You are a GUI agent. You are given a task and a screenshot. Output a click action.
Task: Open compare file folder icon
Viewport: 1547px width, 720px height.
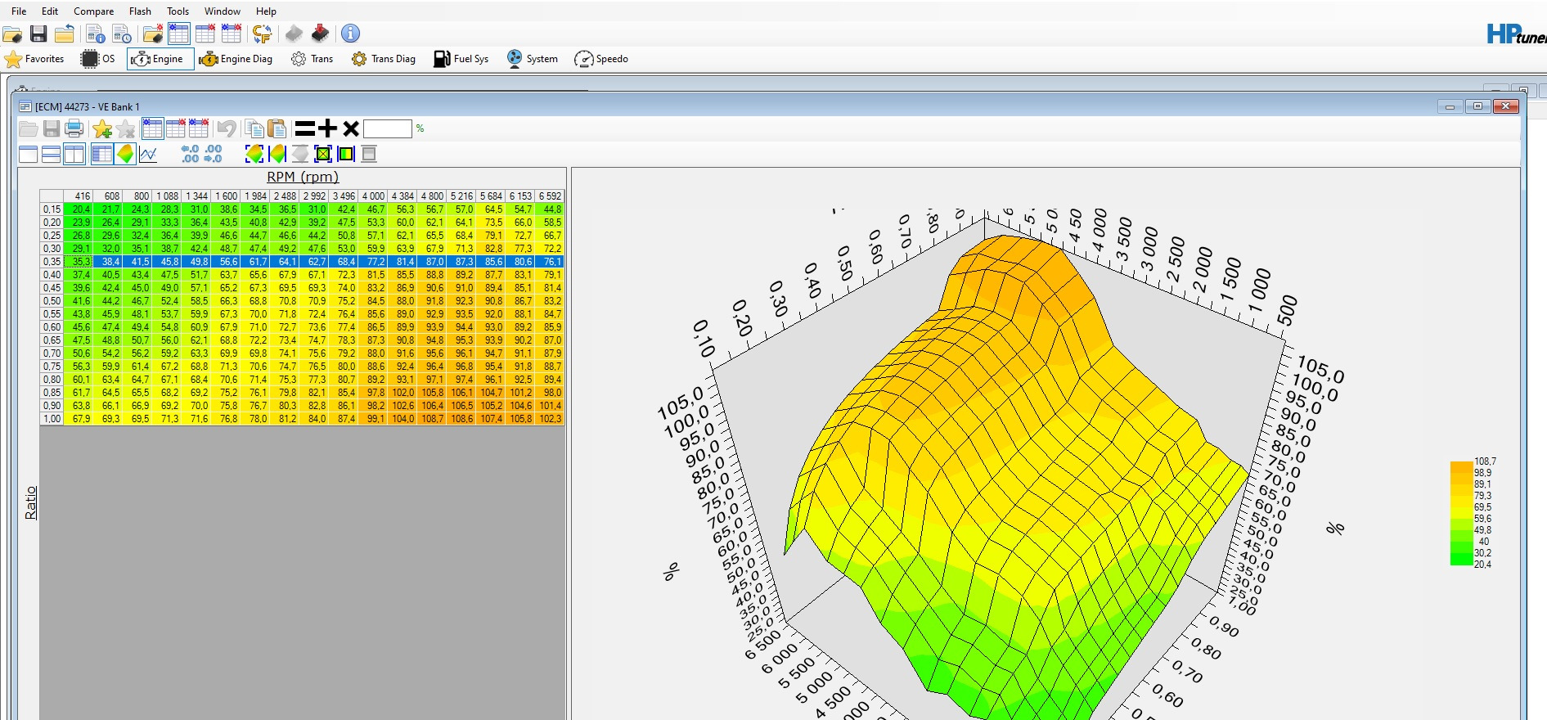(153, 34)
